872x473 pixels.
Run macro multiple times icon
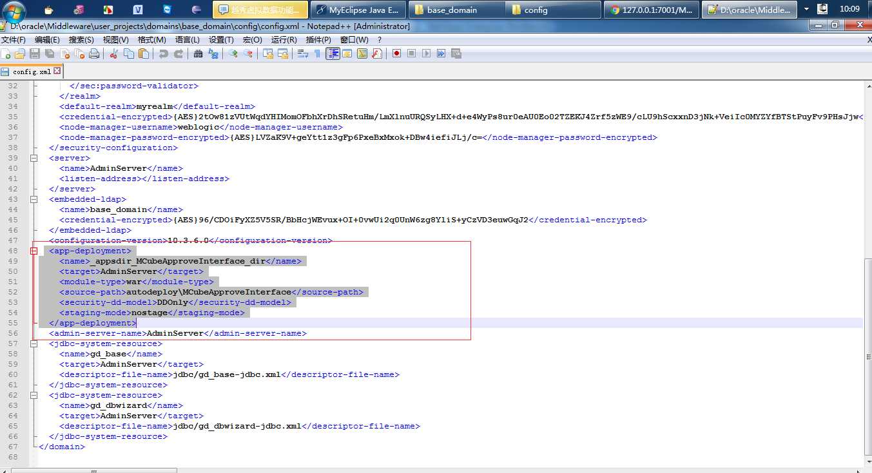pyautogui.click(x=441, y=53)
